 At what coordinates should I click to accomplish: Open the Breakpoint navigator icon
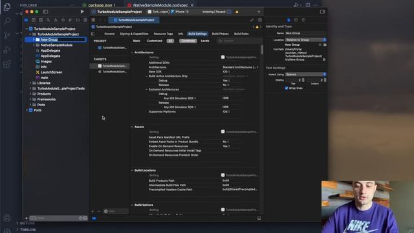[x=78, y=20]
